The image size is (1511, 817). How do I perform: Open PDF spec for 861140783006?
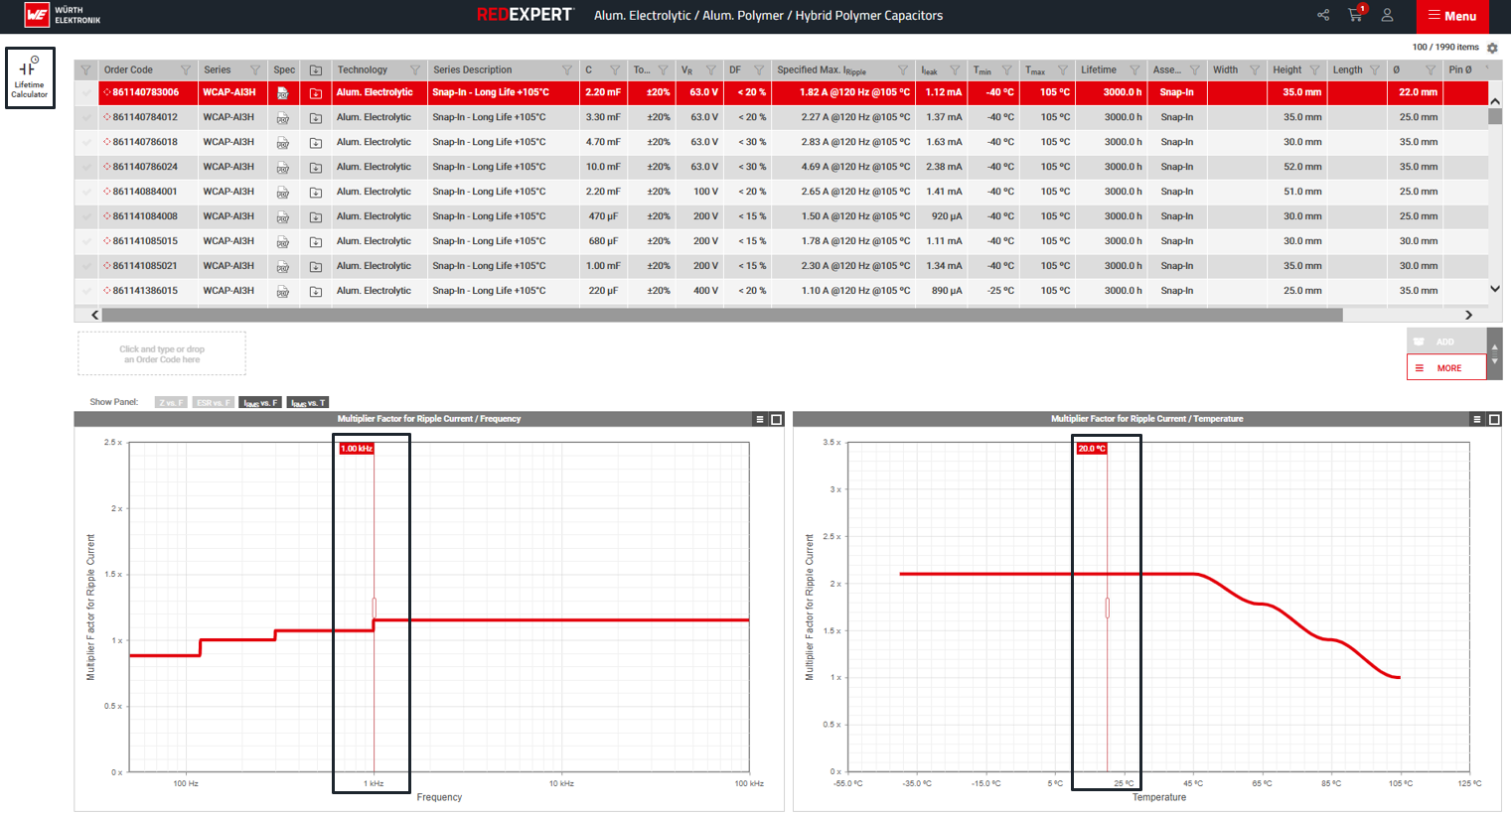tap(283, 92)
